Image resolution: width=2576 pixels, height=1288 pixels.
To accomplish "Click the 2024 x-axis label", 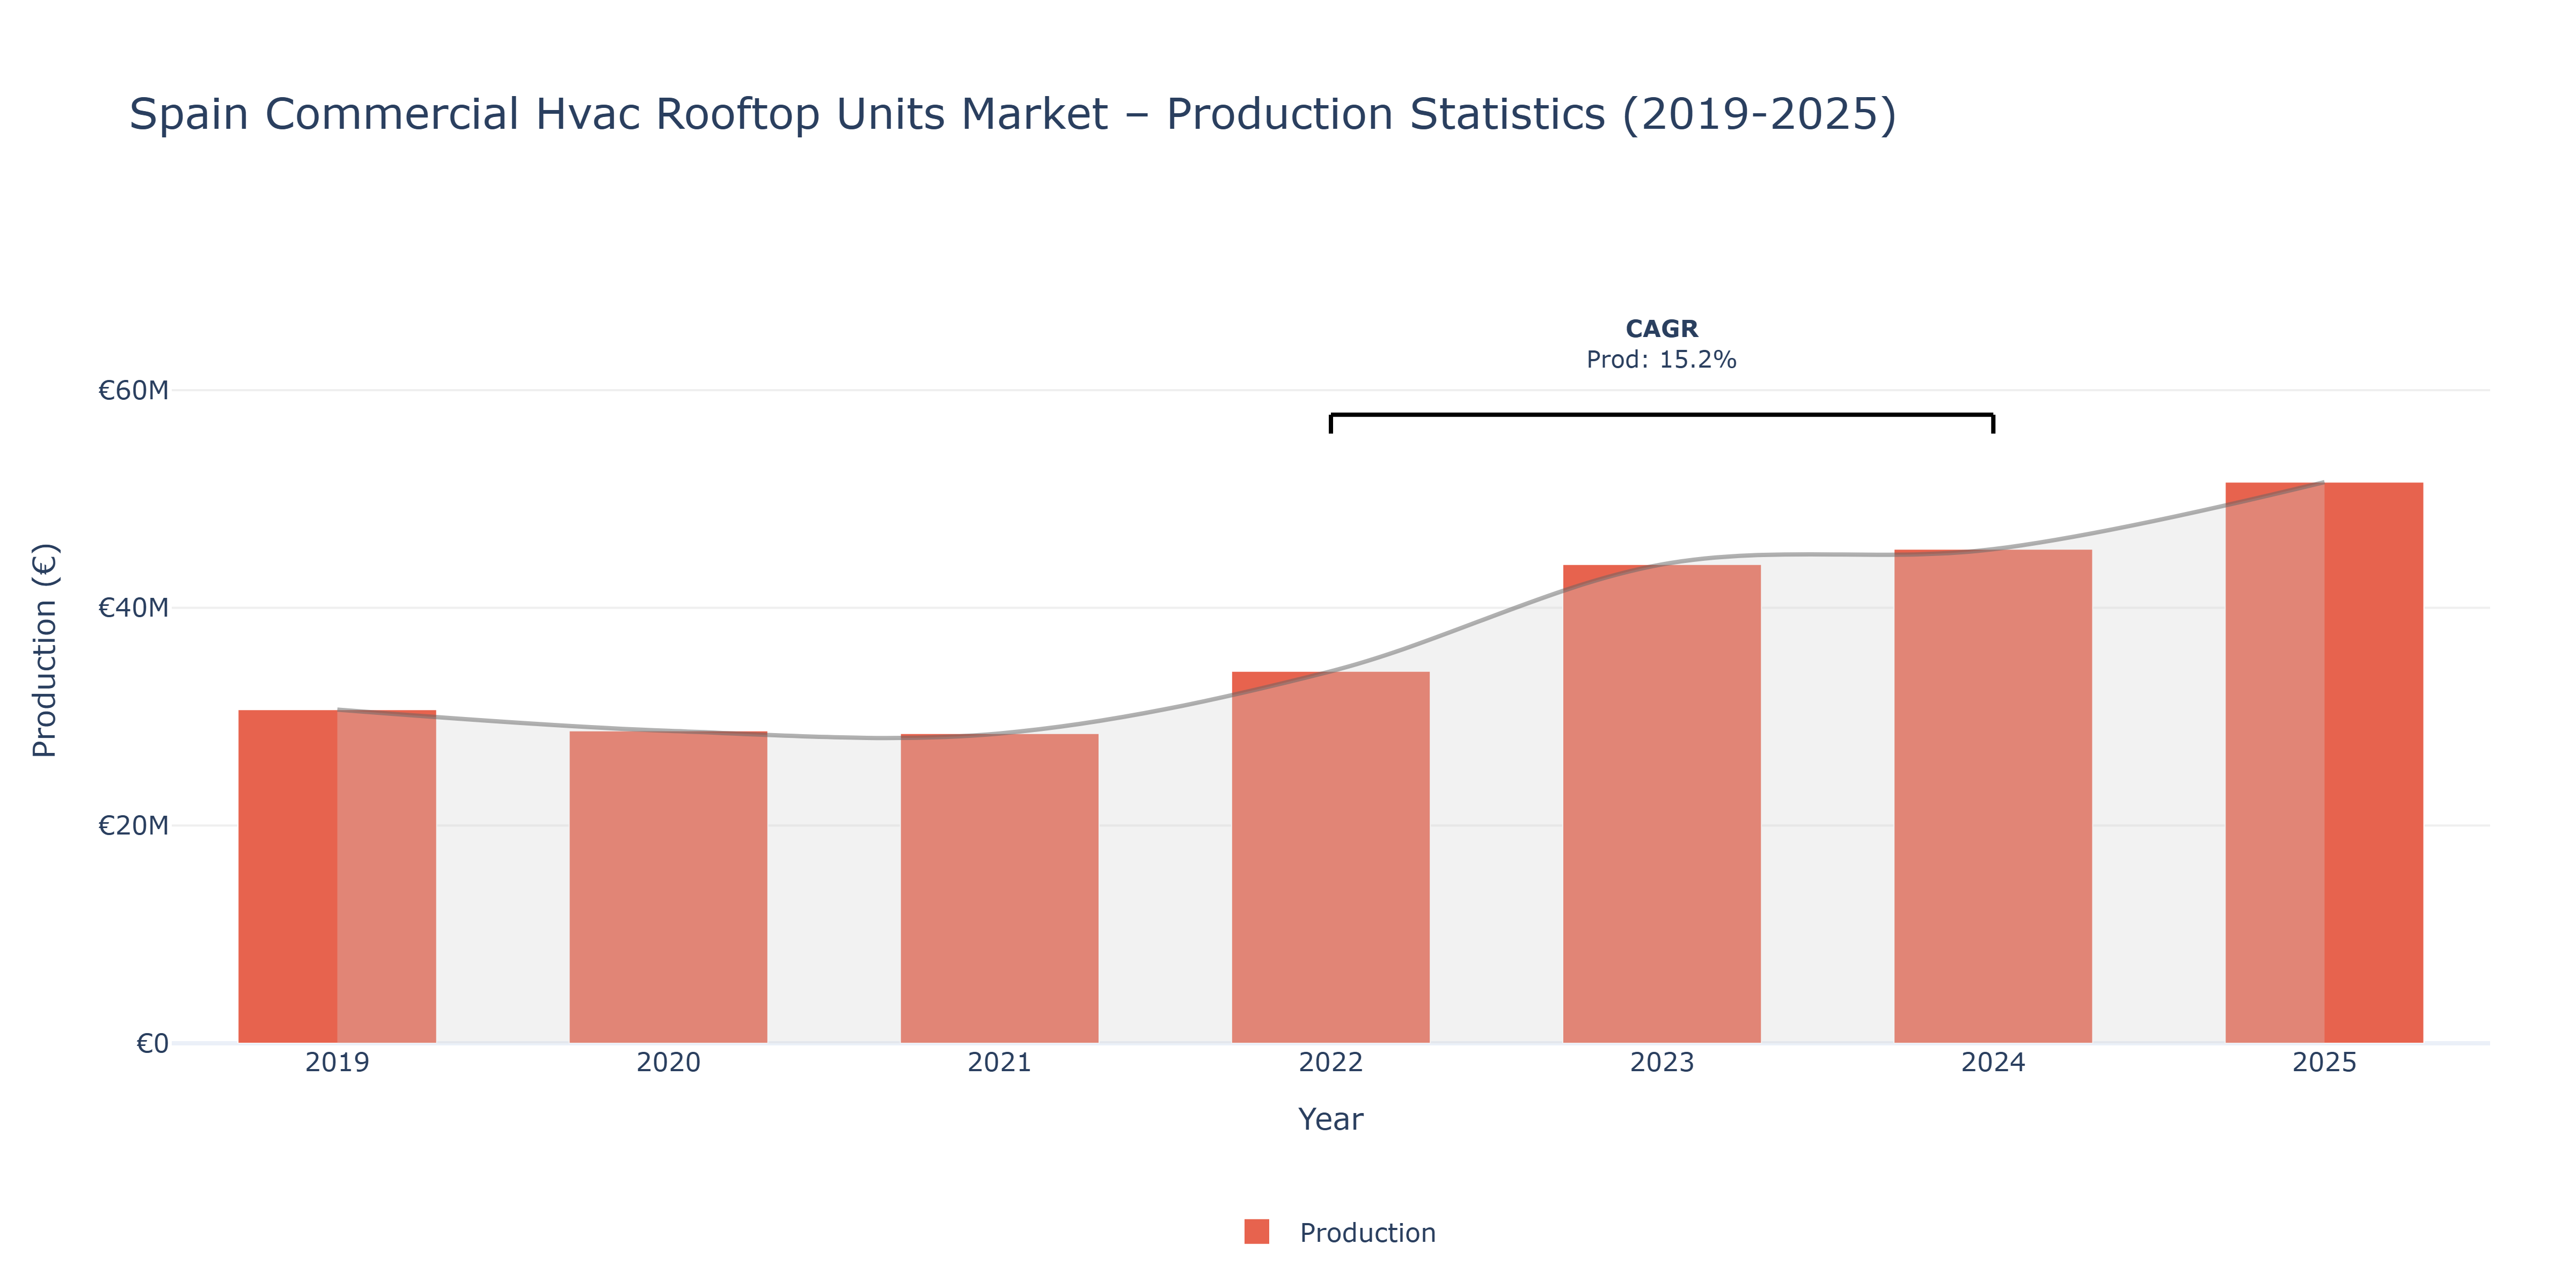I will [x=1992, y=1062].
